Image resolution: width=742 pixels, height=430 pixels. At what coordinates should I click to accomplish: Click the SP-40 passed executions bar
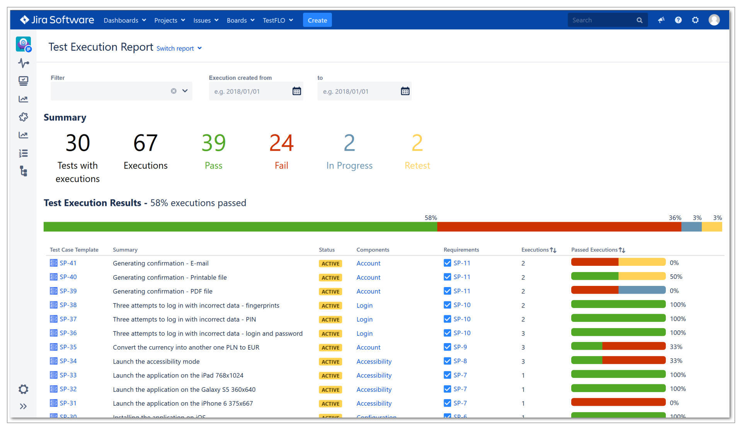(x=618, y=276)
